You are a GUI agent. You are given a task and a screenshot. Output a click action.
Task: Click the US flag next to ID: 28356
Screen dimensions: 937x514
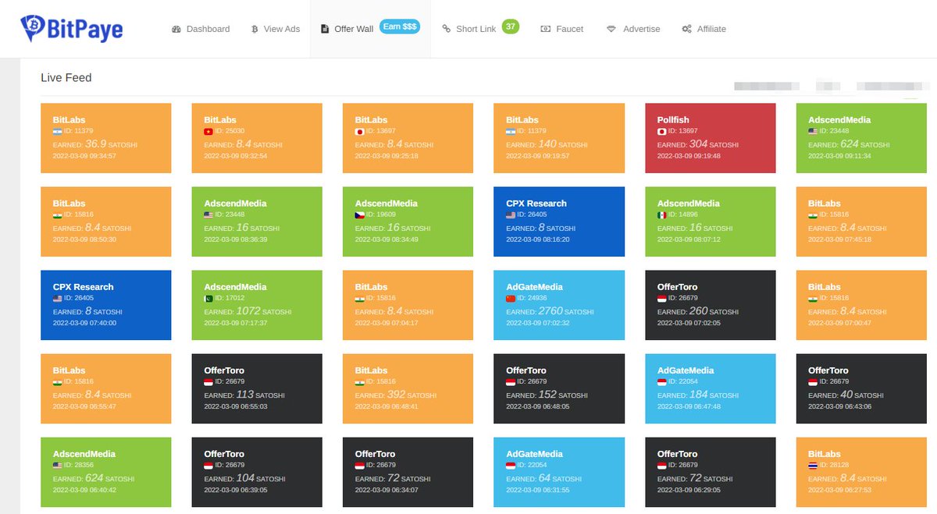tap(57, 465)
